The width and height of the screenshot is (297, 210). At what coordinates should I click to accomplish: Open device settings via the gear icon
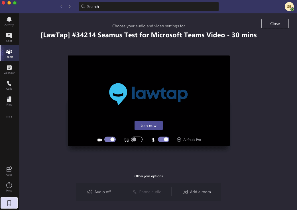tap(179, 140)
